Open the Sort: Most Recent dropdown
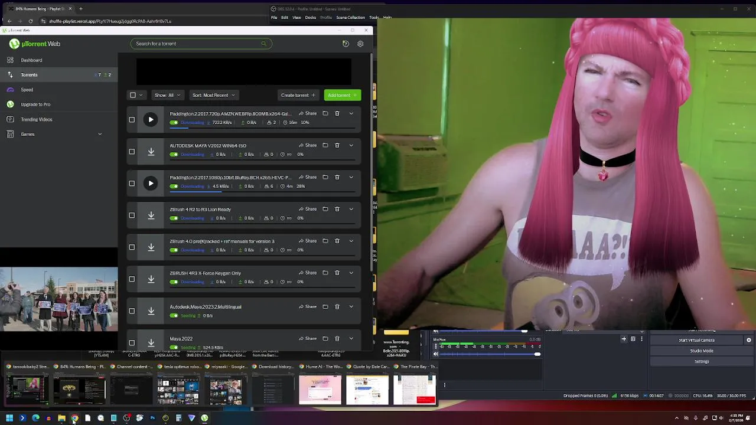The height and width of the screenshot is (425, 756). pyautogui.click(x=213, y=95)
